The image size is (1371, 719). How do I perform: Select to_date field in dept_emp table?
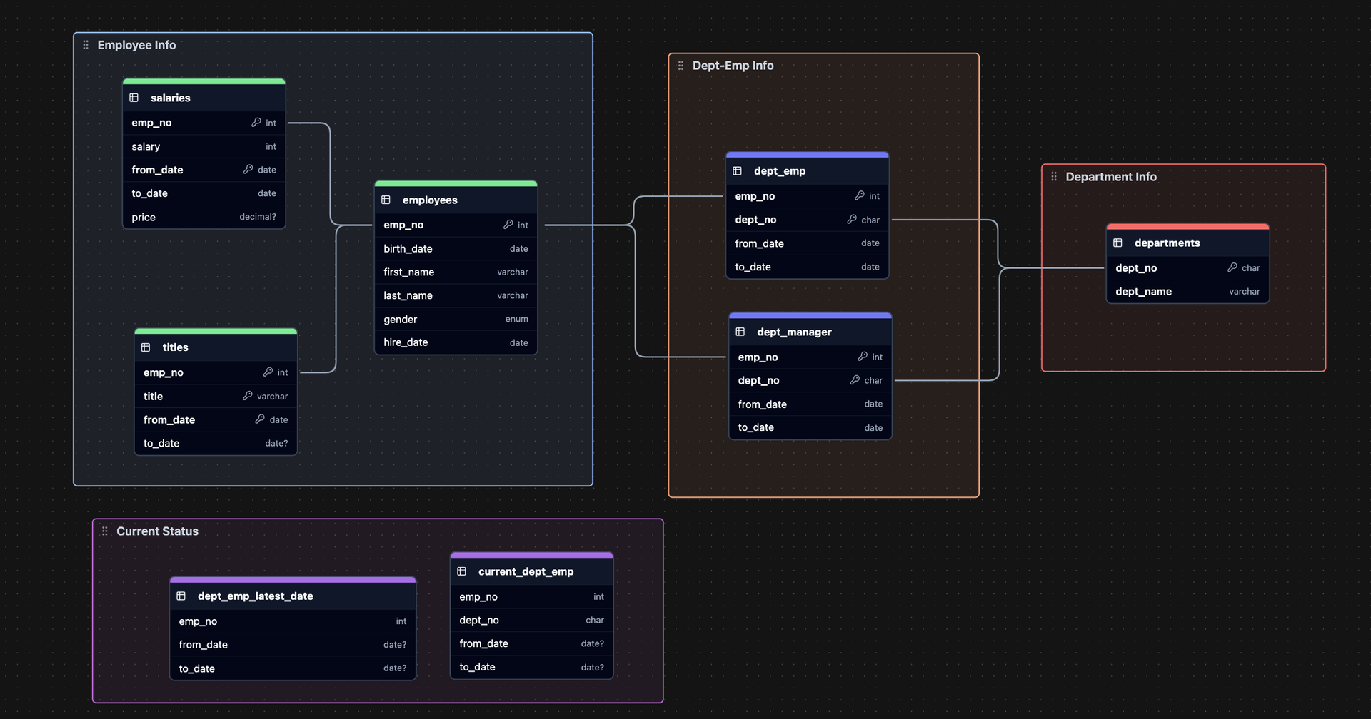[x=808, y=267]
